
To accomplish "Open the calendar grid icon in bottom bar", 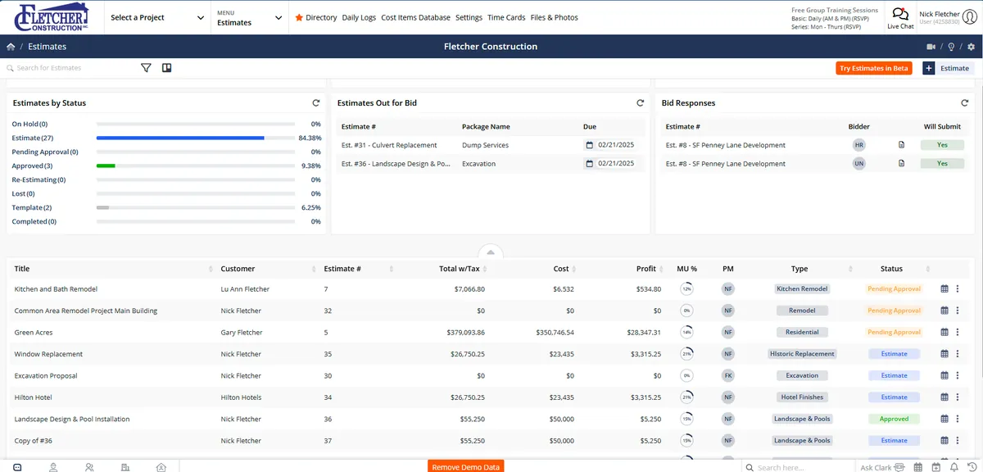I will pyautogui.click(x=917, y=467).
